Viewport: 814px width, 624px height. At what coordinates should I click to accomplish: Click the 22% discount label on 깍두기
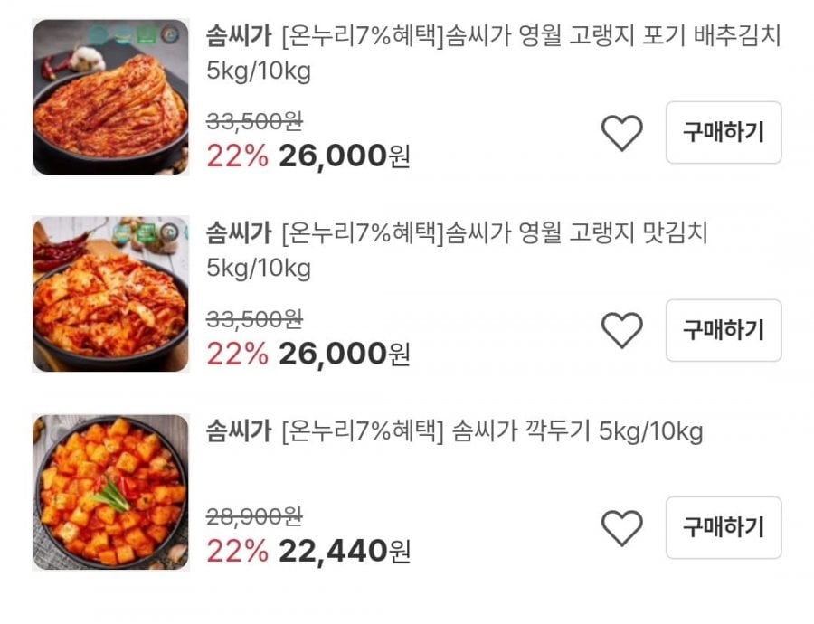[x=237, y=550]
